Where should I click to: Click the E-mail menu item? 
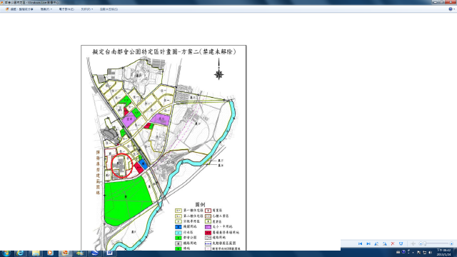tap(66, 9)
